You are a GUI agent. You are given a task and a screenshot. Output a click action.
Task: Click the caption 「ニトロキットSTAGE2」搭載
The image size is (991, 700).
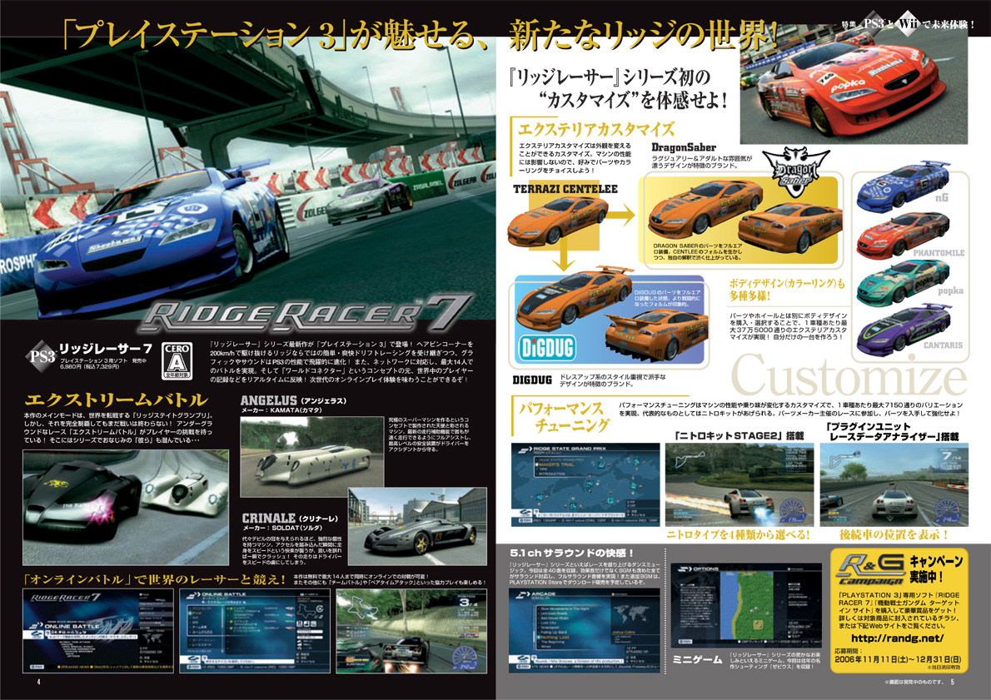point(740,436)
